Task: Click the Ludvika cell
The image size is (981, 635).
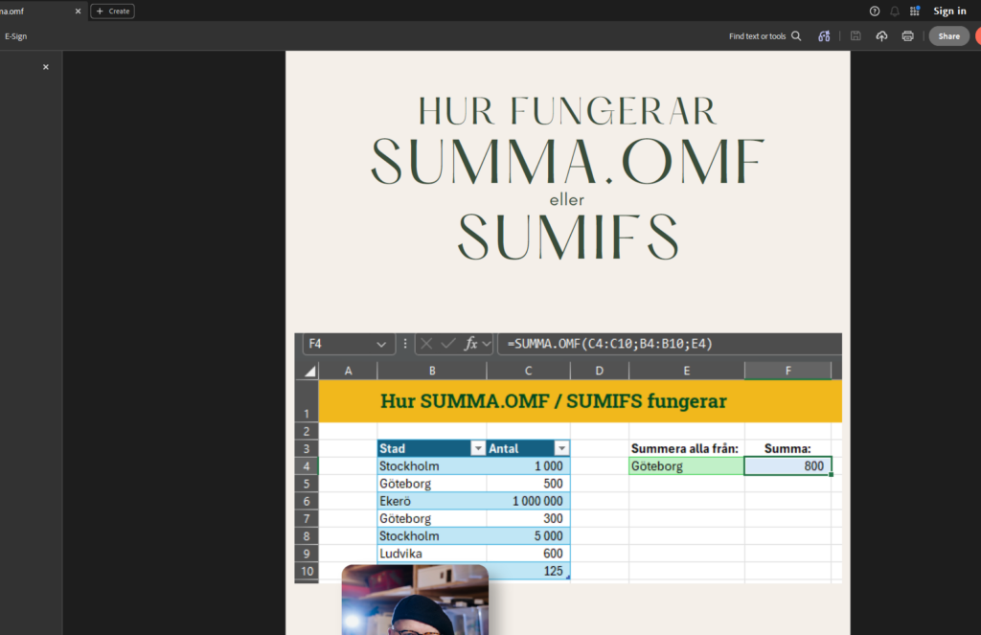Action: pyautogui.click(x=432, y=554)
